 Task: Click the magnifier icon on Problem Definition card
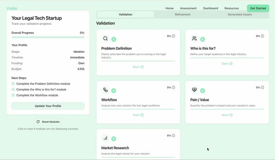pyautogui.click(x=105, y=39)
